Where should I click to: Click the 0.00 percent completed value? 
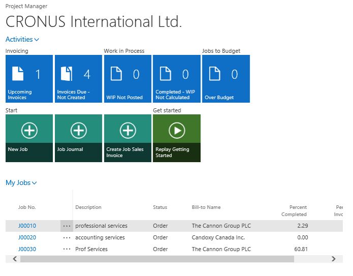click(x=303, y=237)
